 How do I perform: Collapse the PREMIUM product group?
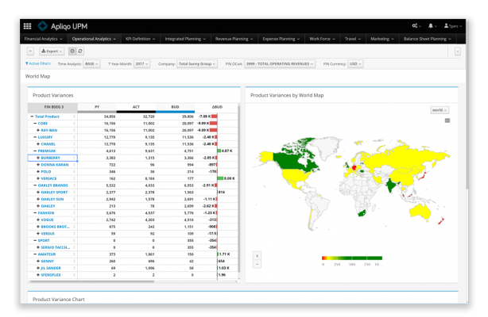pyautogui.click(x=35, y=151)
